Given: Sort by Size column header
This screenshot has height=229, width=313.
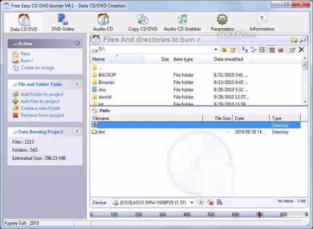Looking at the screenshot, I should (157, 59).
